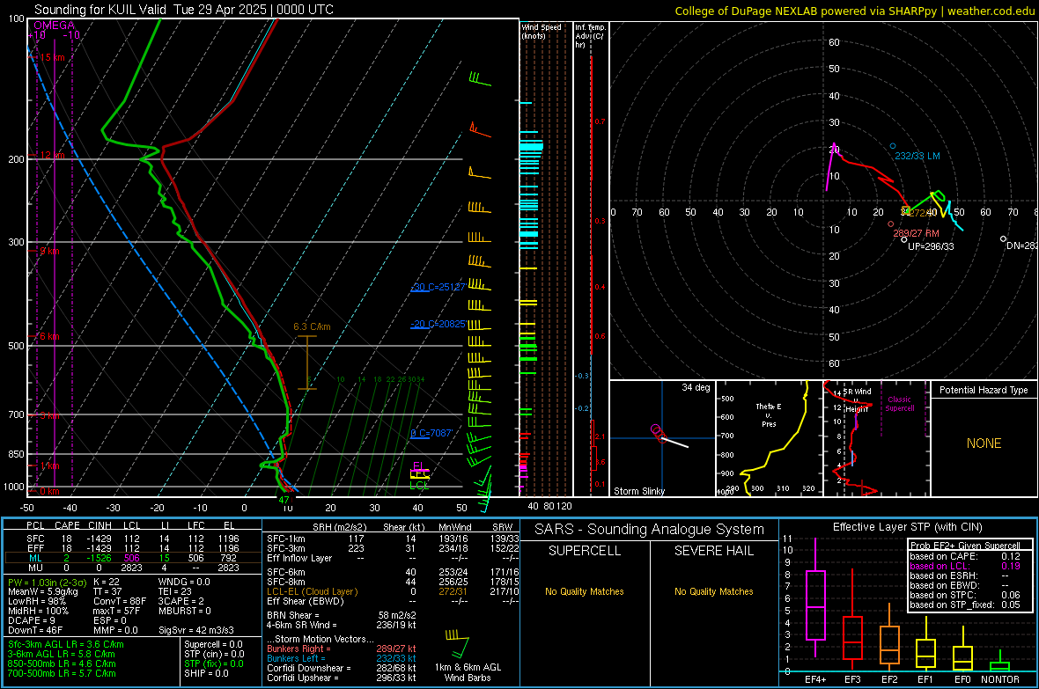Click the red flagged wind barb near 150 mb
Screen dimensions: 1039x689
[480, 129]
